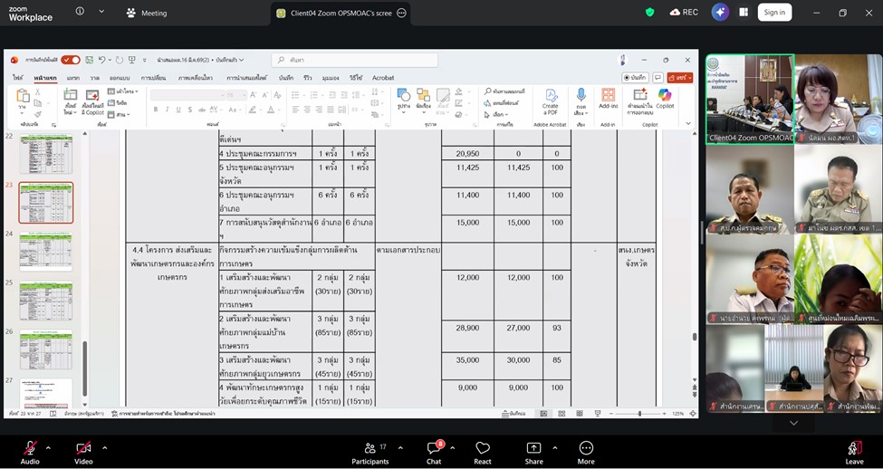Open Insert tab in ribbon
Screen dimensions: 883x469
coord(73,78)
